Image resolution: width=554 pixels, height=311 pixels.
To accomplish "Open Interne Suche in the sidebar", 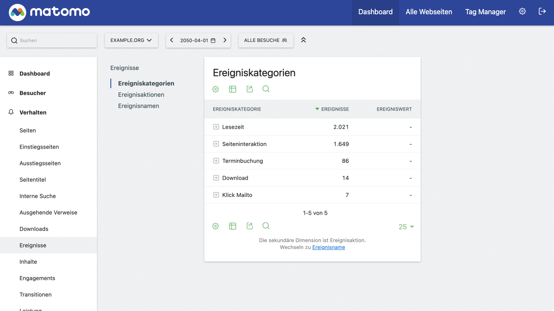I will click(x=38, y=196).
